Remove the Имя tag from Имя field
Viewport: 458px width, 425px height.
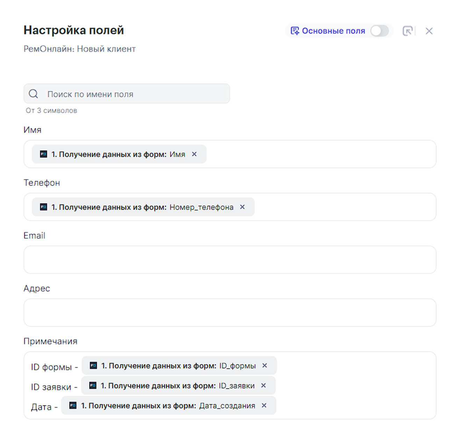point(194,154)
